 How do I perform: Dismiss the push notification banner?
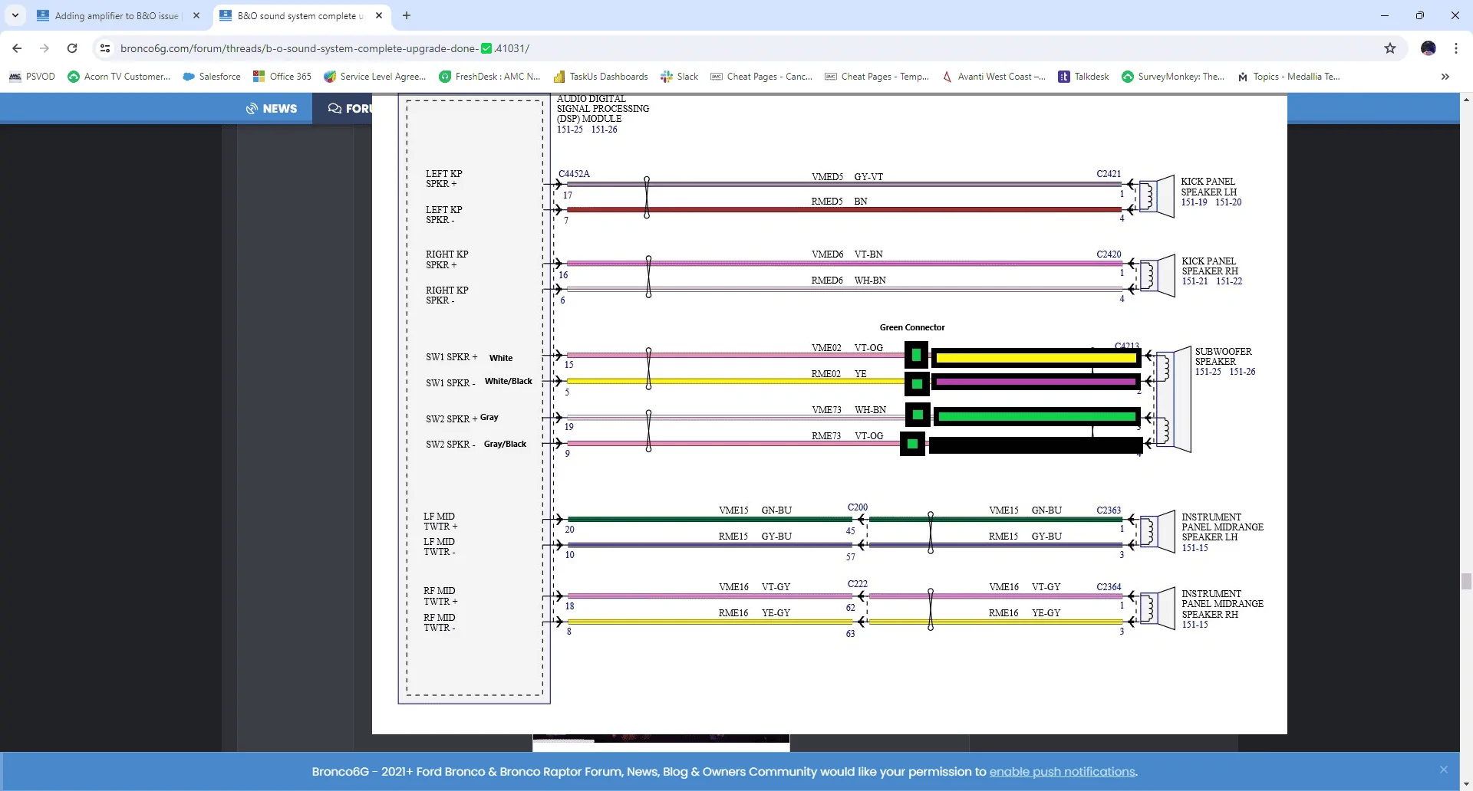[x=1444, y=770]
